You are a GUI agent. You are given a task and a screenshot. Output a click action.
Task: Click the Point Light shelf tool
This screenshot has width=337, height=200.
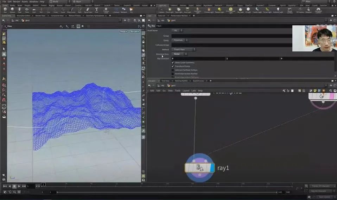170,10
